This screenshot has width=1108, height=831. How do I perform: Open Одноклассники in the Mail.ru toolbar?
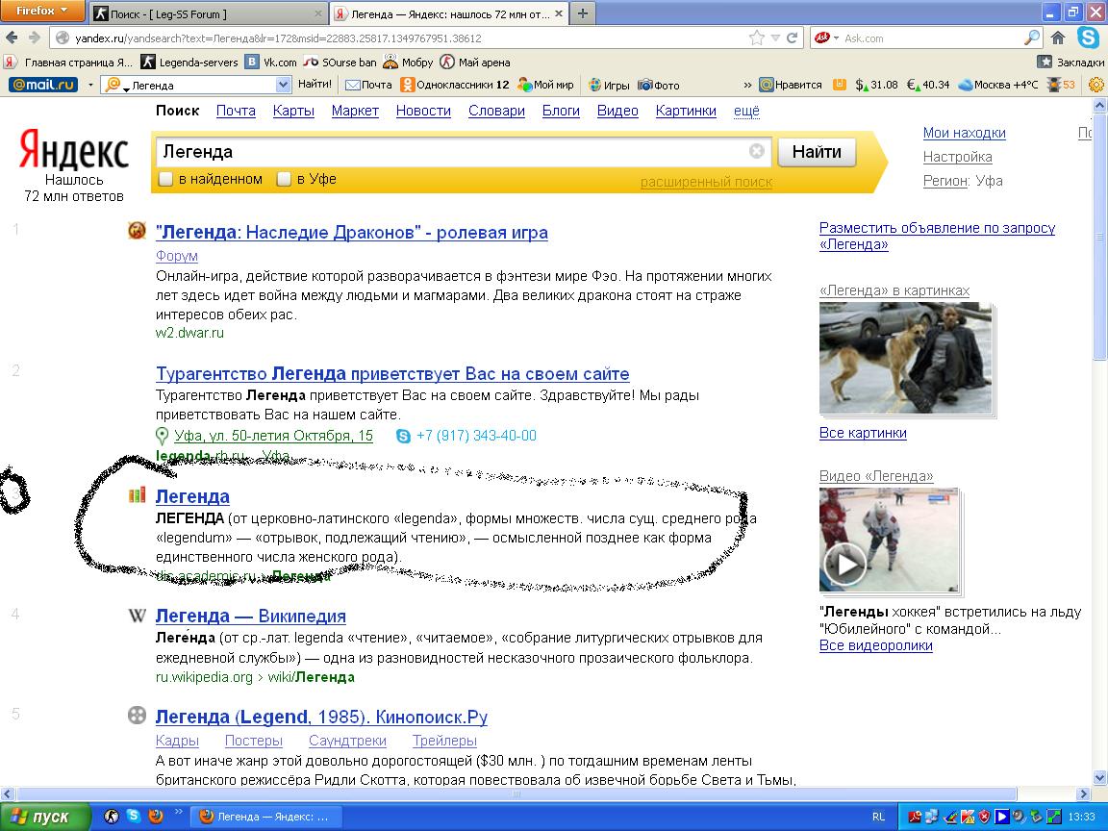(x=454, y=85)
